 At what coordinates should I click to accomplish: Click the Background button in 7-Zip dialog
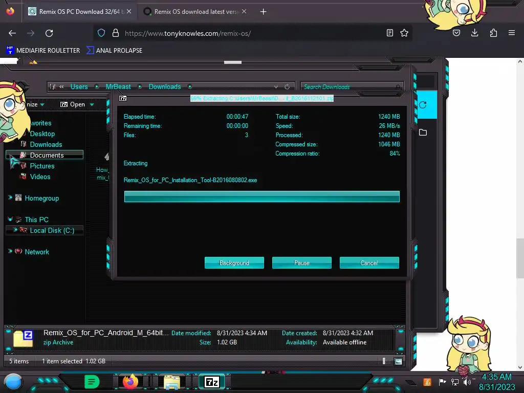tap(234, 263)
